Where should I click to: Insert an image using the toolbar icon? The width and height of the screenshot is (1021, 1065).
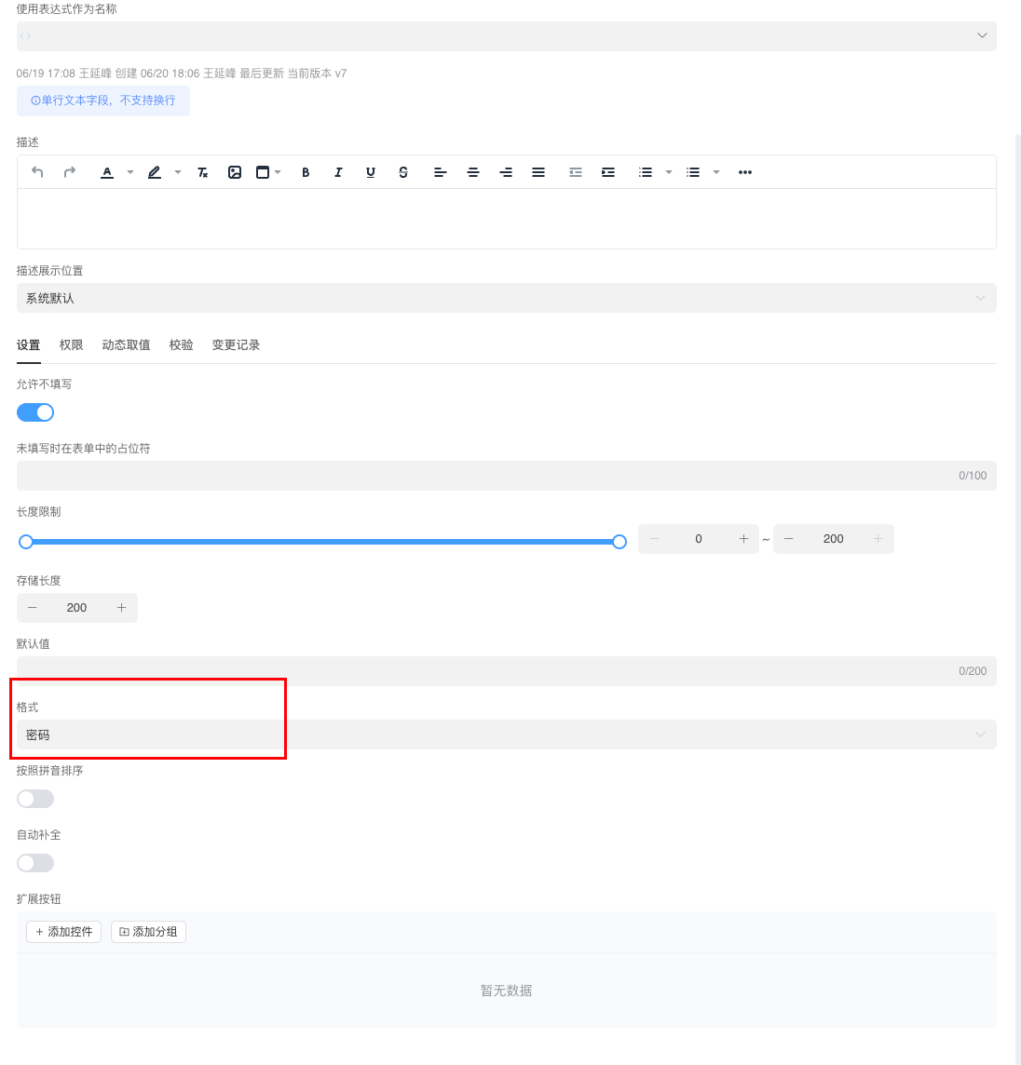pos(235,172)
